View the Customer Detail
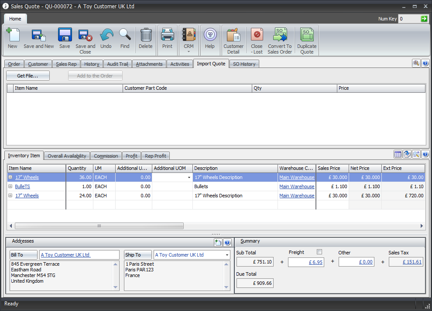Screen dimensions: 432x311 [233, 38]
